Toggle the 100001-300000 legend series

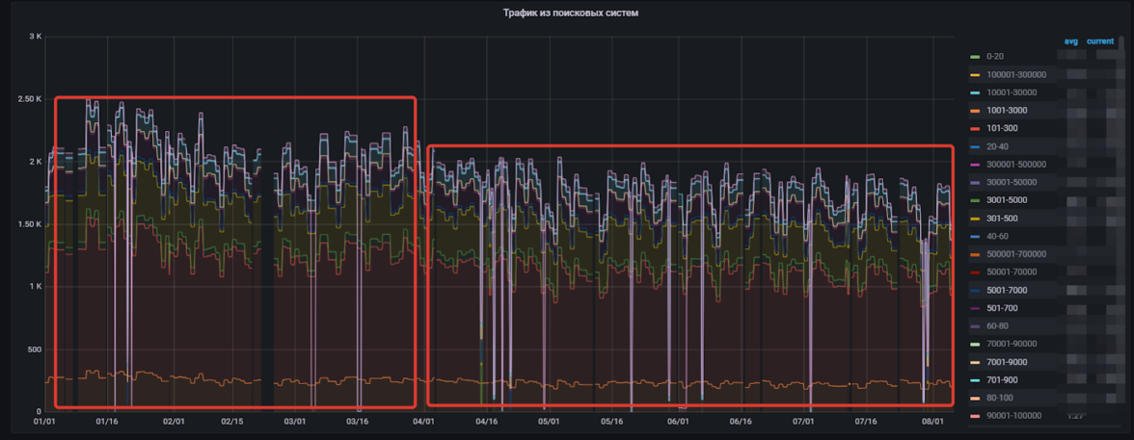[1011, 74]
